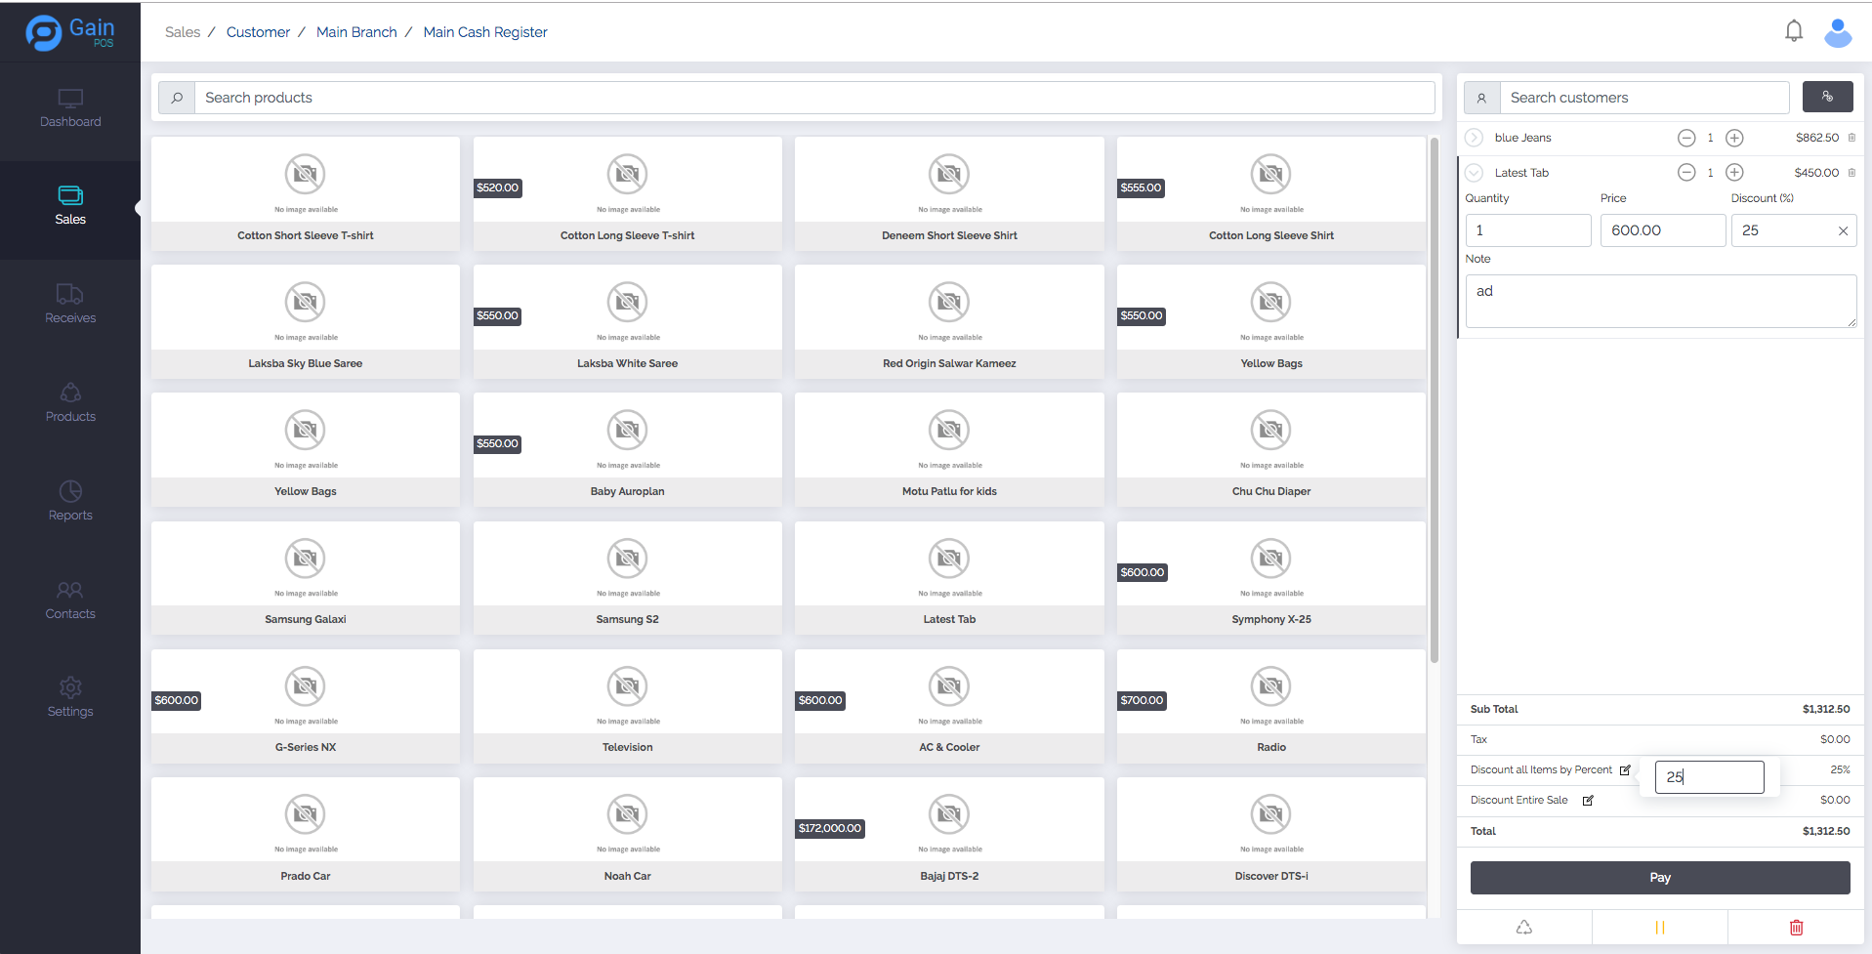Expand the blue Jeans cart item details

point(1475,139)
